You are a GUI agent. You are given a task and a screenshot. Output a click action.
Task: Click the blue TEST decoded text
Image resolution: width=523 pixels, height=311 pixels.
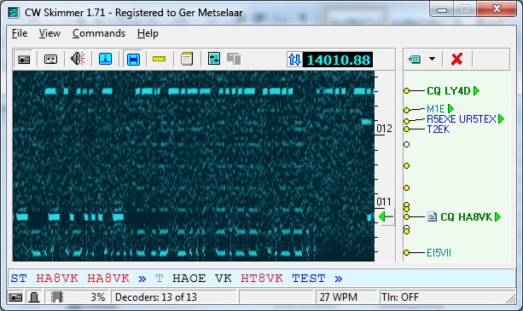[x=309, y=279]
